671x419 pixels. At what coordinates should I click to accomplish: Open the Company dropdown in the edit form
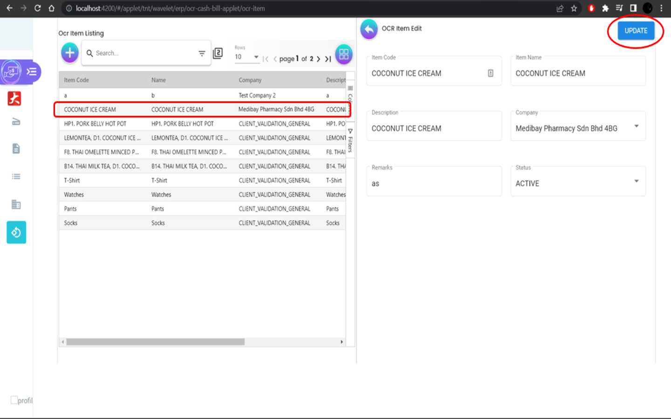(636, 126)
